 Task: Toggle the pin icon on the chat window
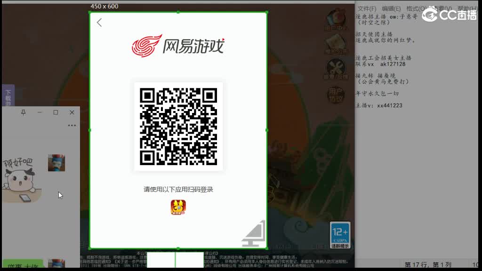pyautogui.click(x=23, y=112)
